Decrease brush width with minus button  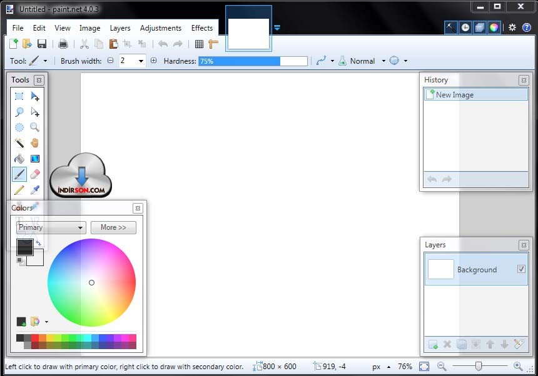[x=111, y=61]
